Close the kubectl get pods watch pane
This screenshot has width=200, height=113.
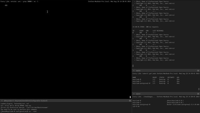pyautogui.click(x=134, y=71)
